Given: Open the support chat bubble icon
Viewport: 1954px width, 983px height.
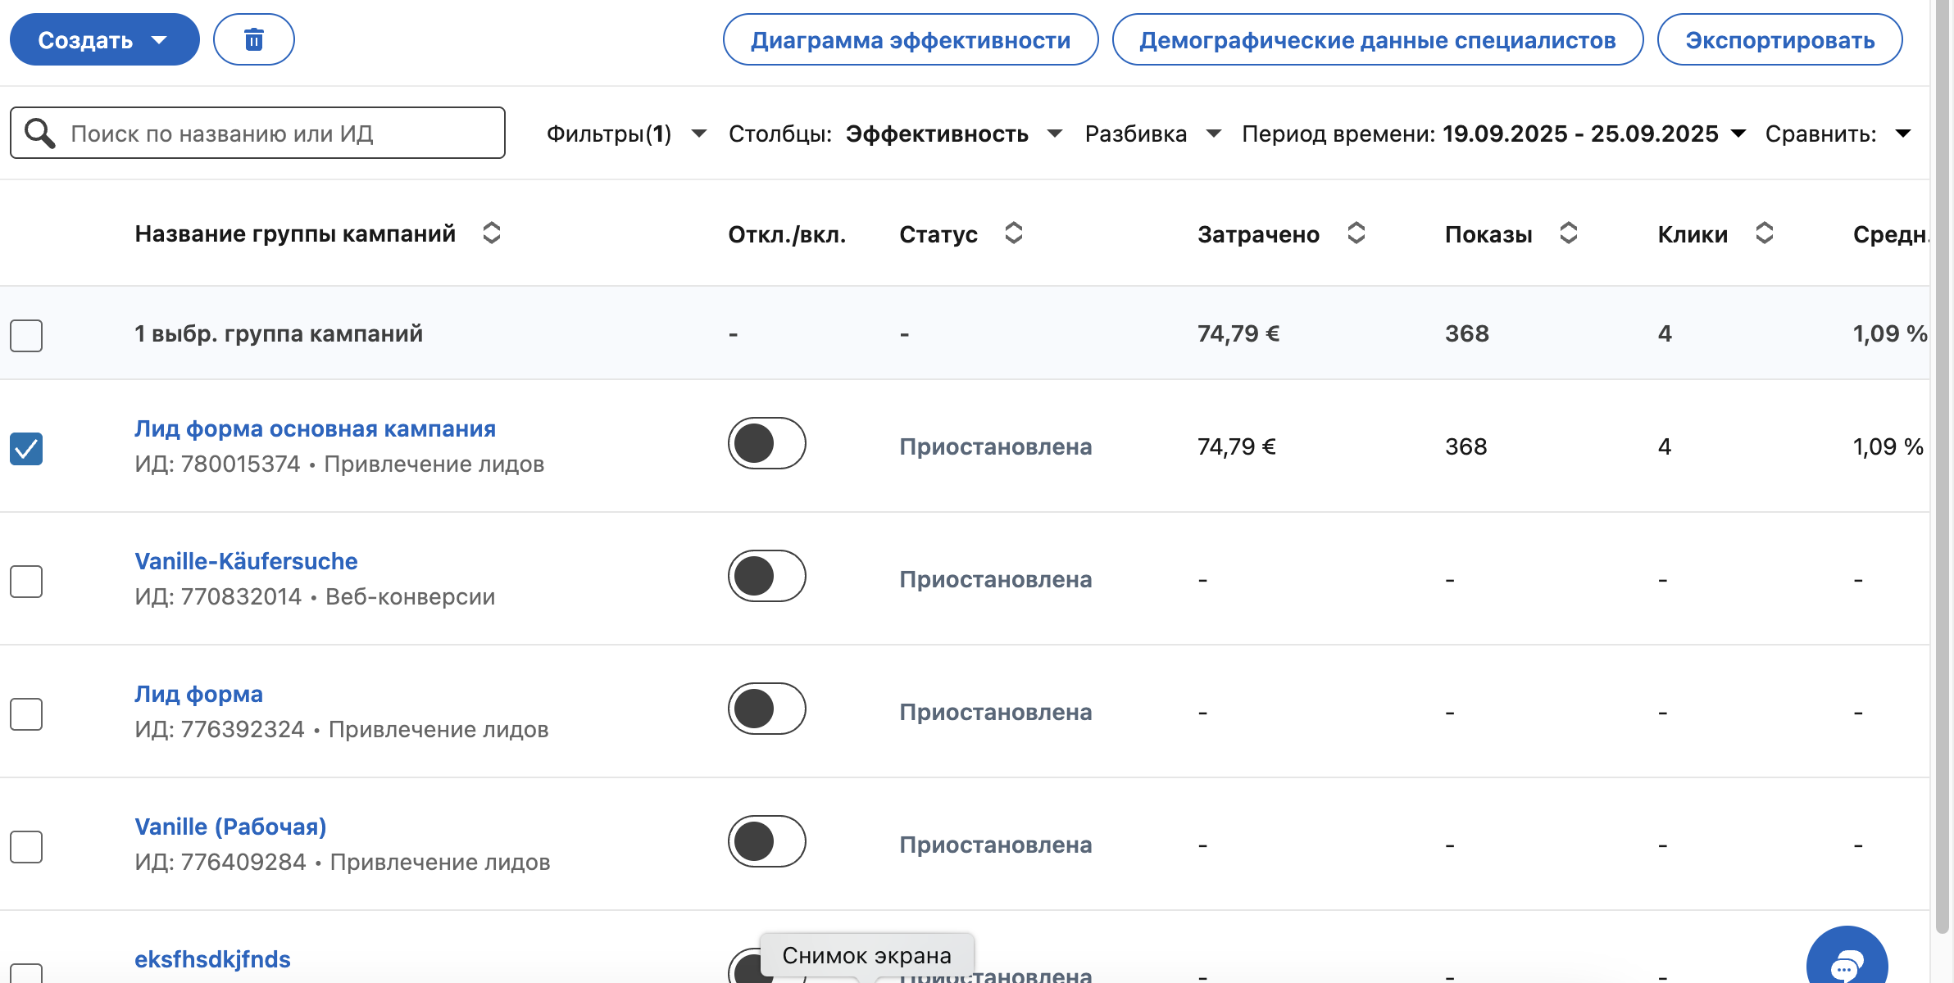Looking at the screenshot, I should [1846, 955].
